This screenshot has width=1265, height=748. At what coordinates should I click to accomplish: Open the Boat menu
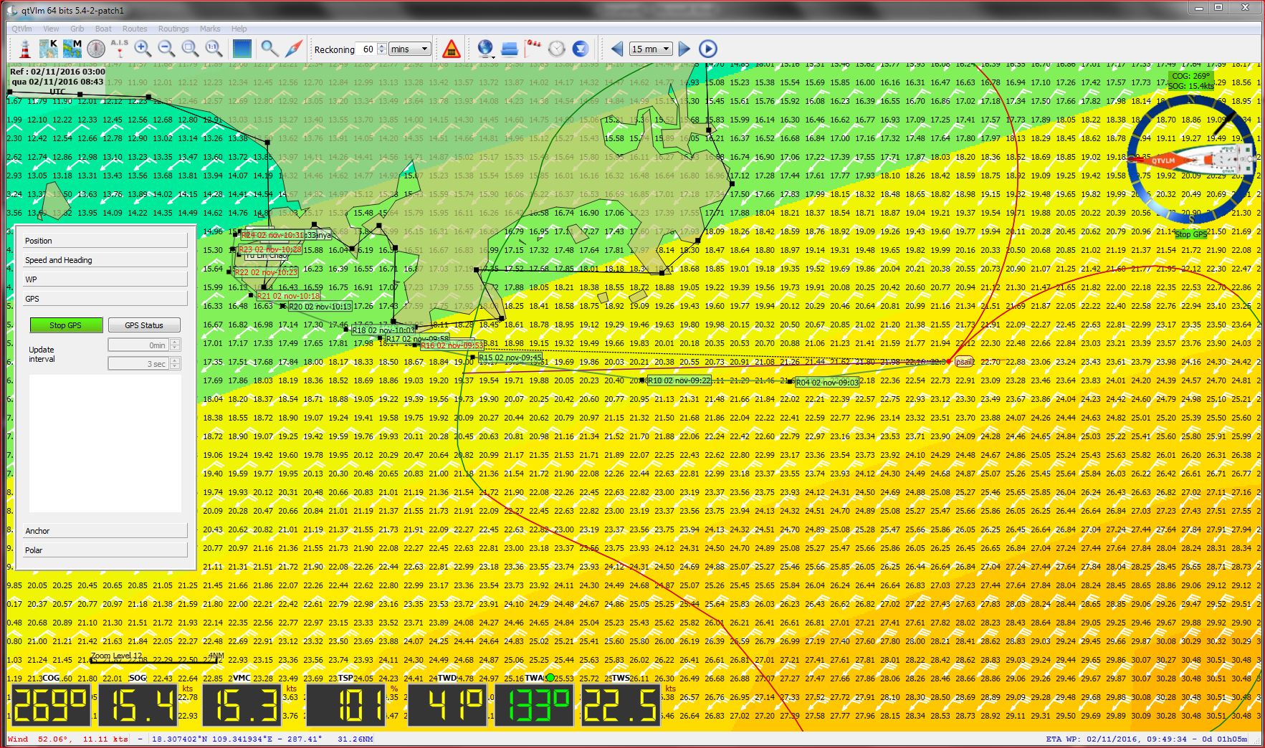pyautogui.click(x=103, y=29)
